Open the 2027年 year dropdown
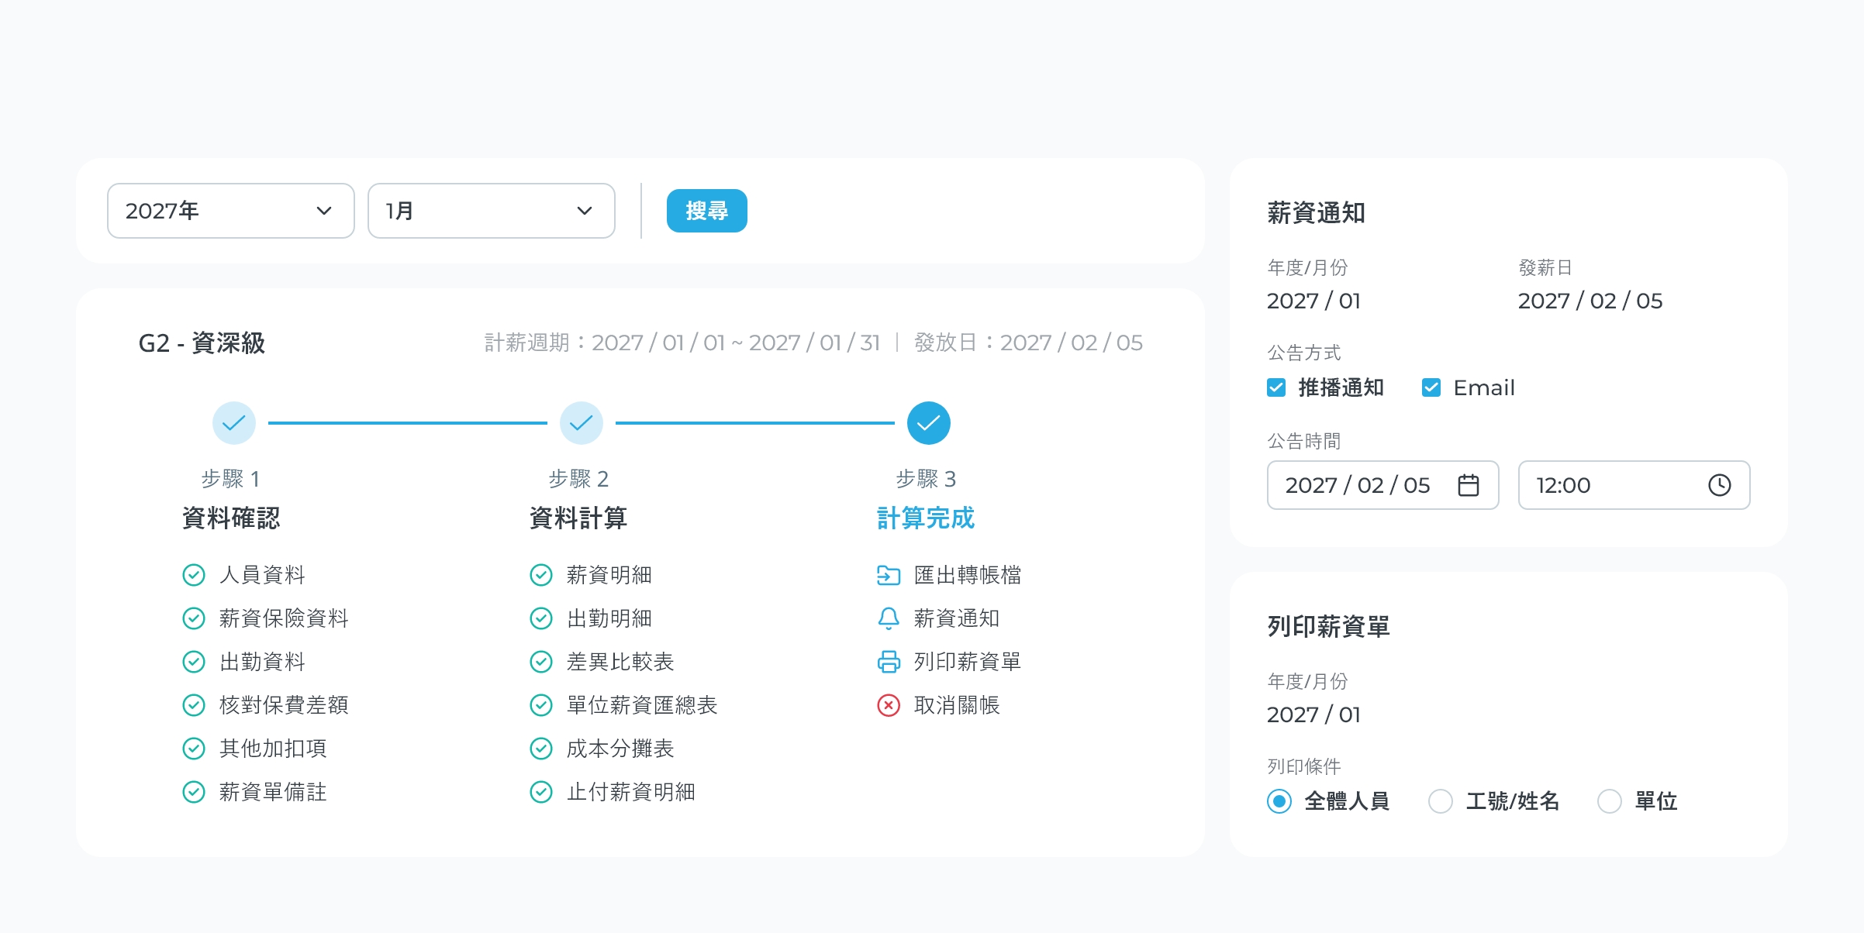The image size is (1864, 933). (x=231, y=211)
